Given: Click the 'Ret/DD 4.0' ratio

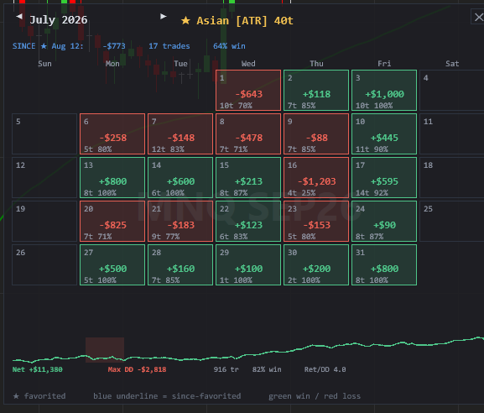Looking at the screenshot, I should coord(325,369).
